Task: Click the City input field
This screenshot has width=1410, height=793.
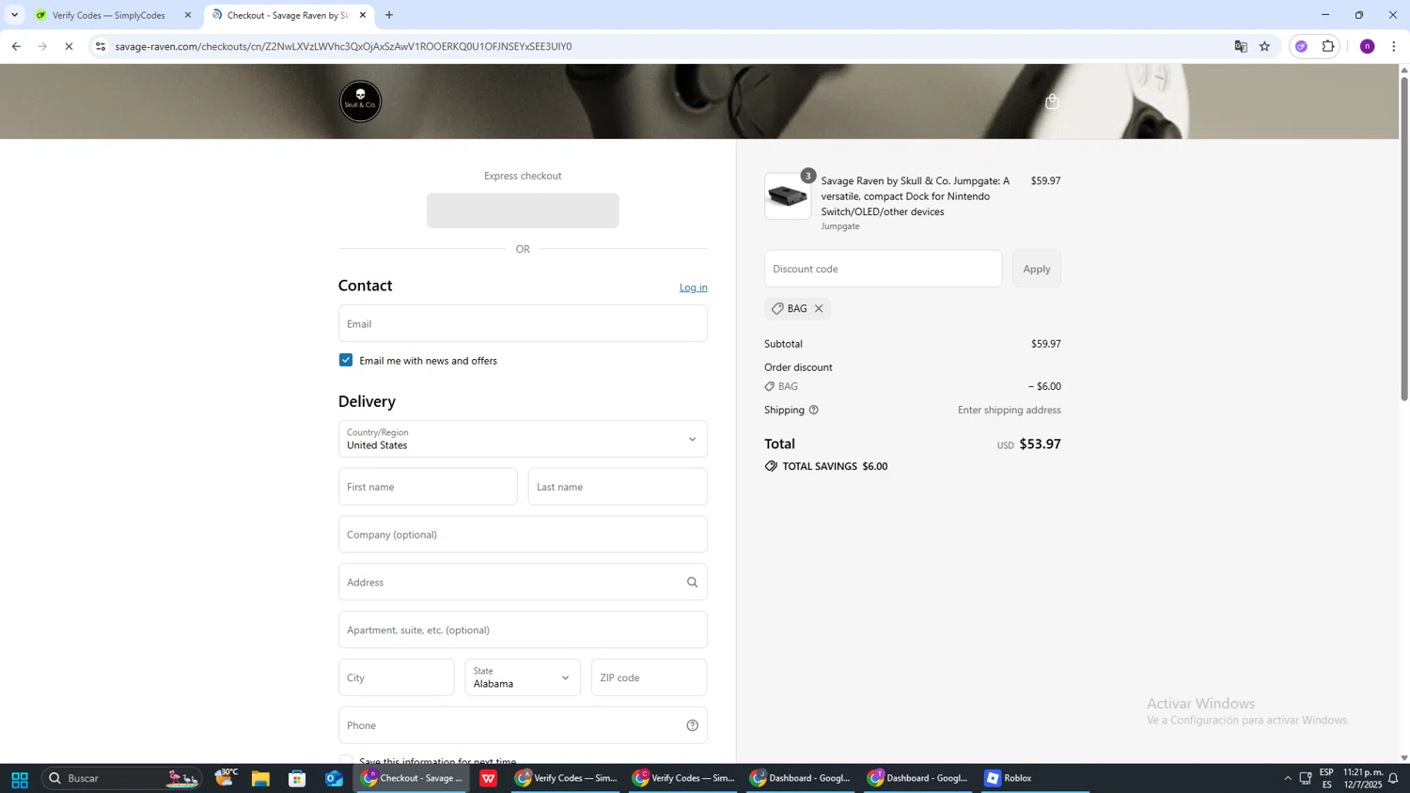Action: click(396, 677)
